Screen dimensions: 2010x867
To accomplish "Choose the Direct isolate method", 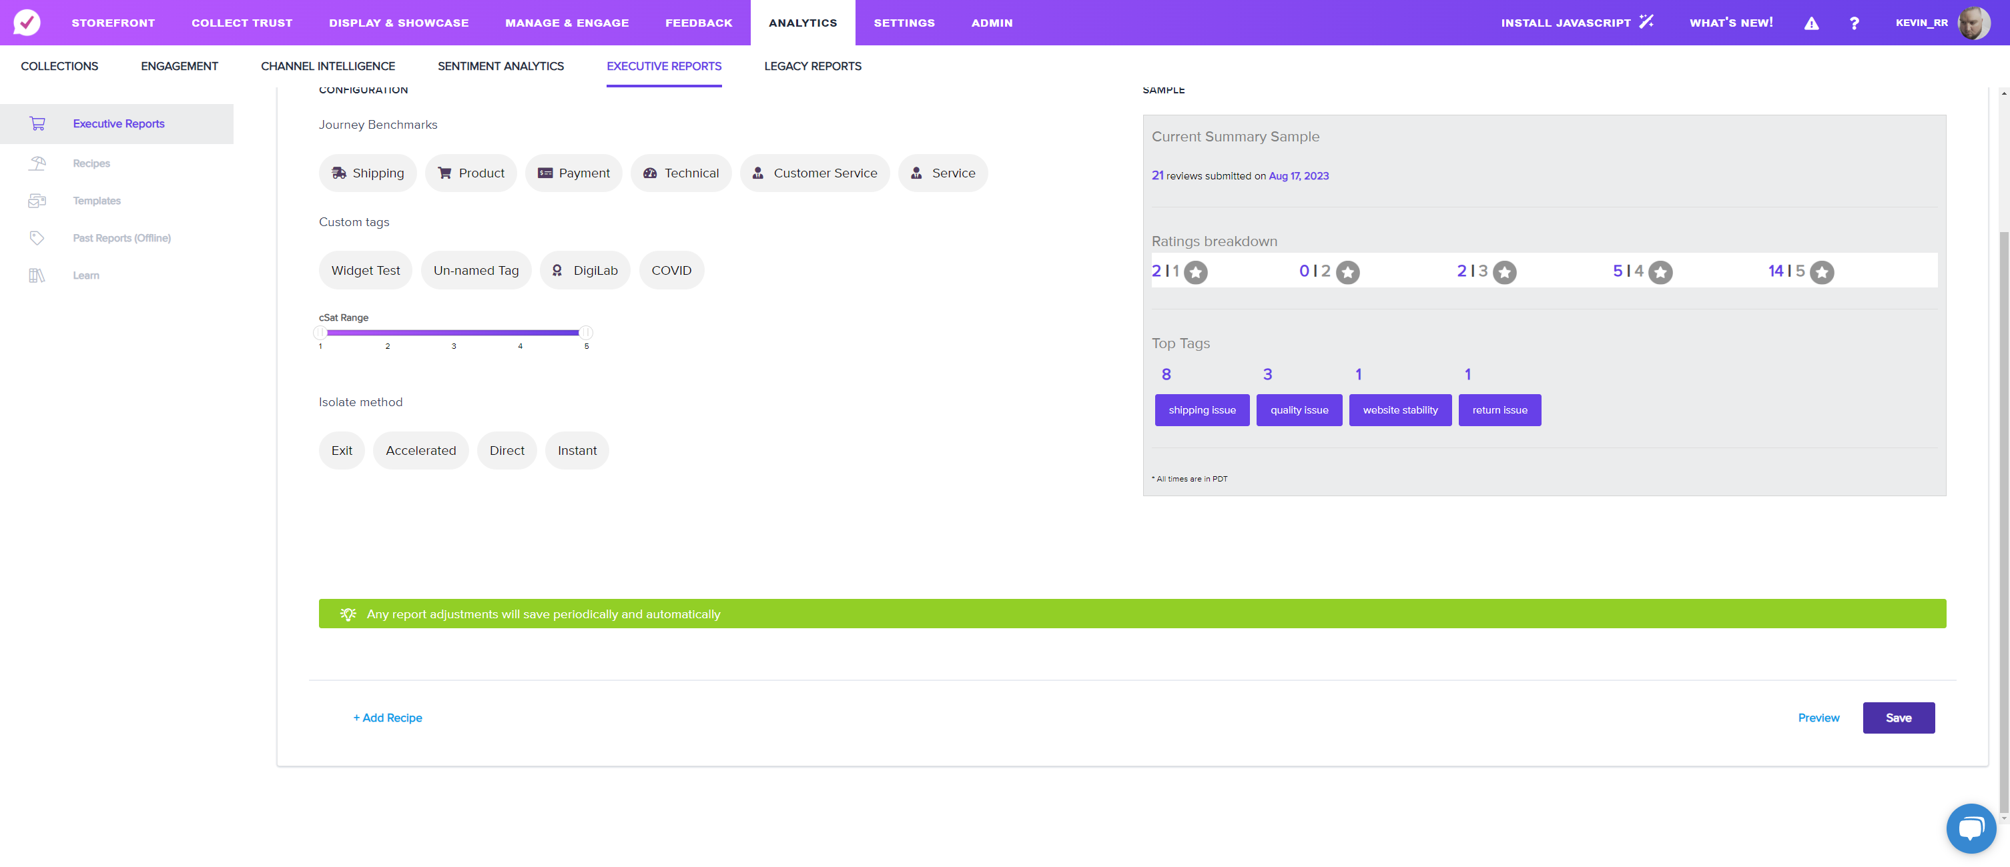I will point(507,451).
